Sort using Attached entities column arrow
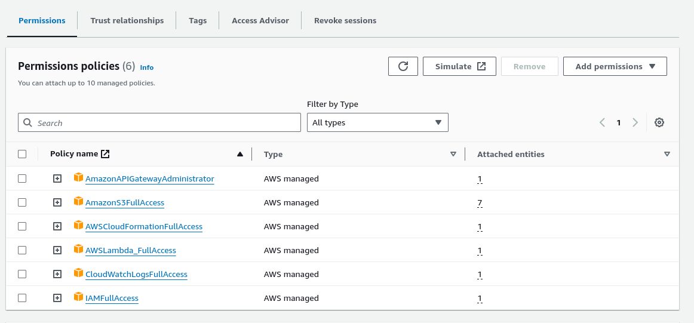 tap(667, 155)
